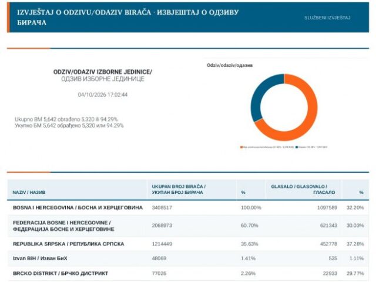Select the 'REPUBLIKA SRPSKA' row name
Image resolution: width=376 pixels, height=282 pixels.
(x=69, y=244)
